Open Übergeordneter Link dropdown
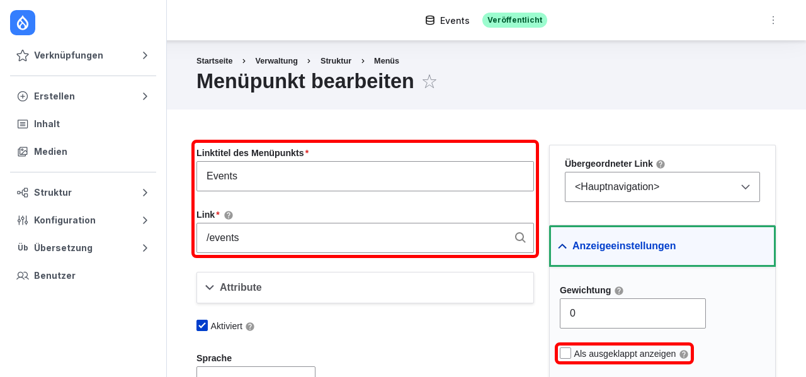The height and width of the screenshot is (377, 806). click(x=662, y=187)
